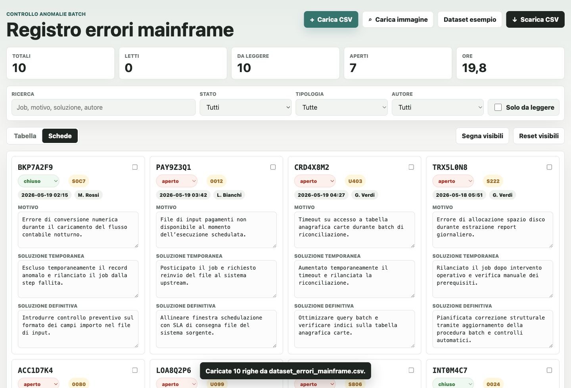This screenshot has width=571, height=388.
Task: Click the S0C7 code badge
Action: [x=79, y=181]
